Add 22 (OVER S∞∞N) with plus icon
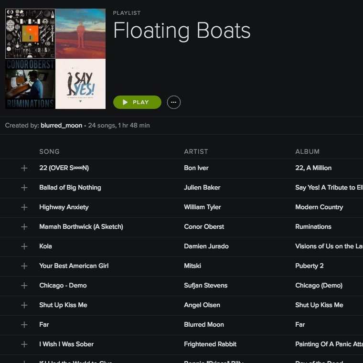The width and height of the screenshot is (363, 363). click(x=24, y=168)
